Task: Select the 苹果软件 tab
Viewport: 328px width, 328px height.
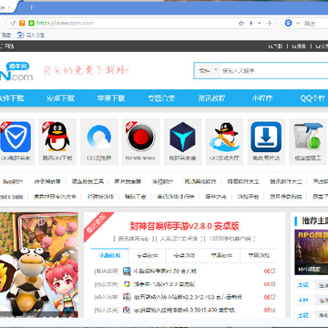Action: (221, 255)
